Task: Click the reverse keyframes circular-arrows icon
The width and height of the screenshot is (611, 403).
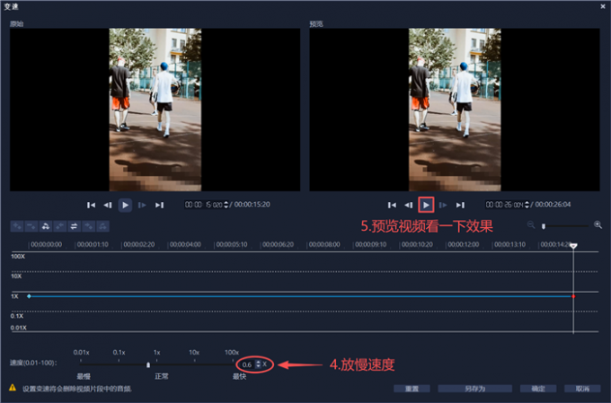Action: (x=46, y=226)
